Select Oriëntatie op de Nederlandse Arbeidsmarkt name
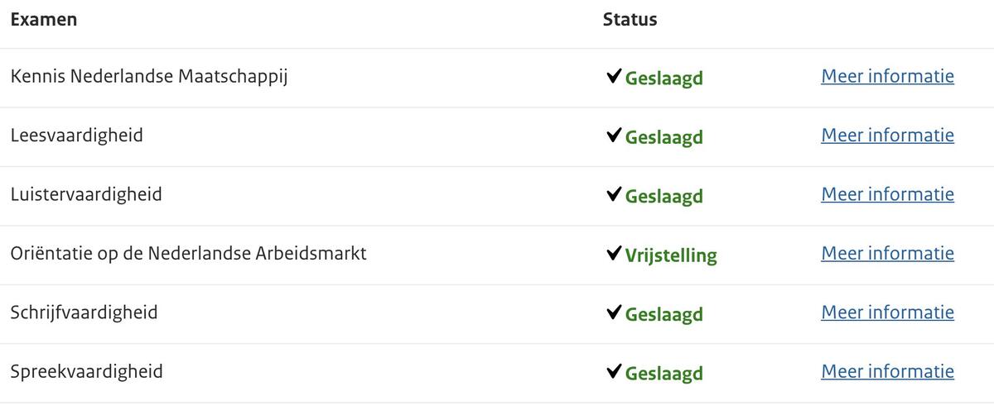Image resolution: width=994 pixels, height=410 pixels. 188,254
